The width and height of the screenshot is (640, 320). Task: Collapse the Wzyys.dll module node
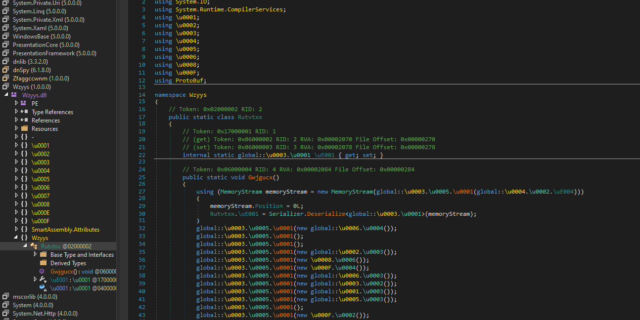(x=6, y=95)
